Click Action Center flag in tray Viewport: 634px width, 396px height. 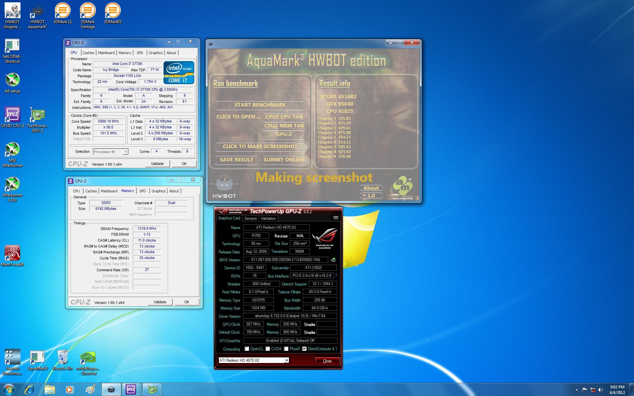tap(584, 390)
